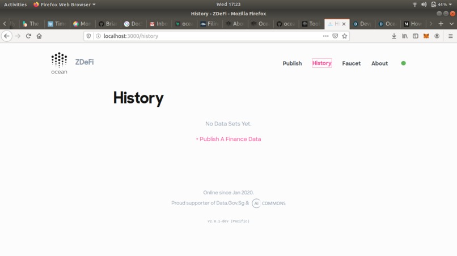Switch to the Doc tab
457x256 pixels.
point(133,24)
